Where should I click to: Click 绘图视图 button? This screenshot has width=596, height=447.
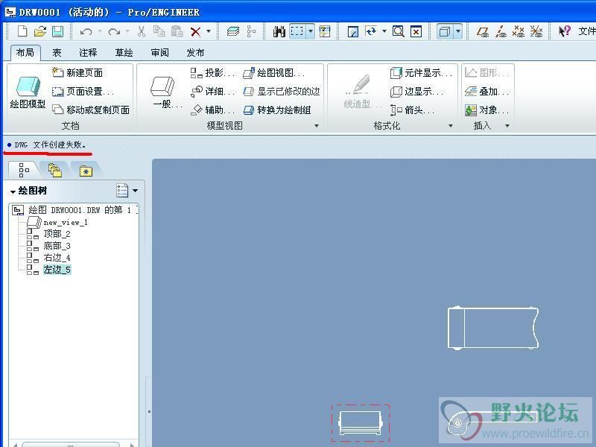[273, 72]
